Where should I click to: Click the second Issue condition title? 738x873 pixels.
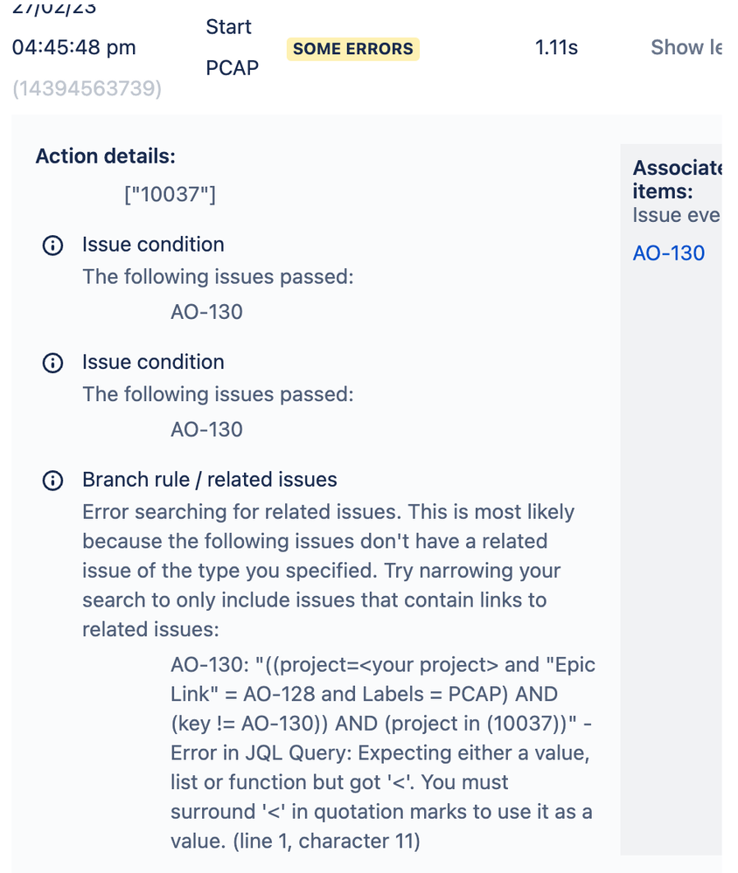click(x=153, y=363)
